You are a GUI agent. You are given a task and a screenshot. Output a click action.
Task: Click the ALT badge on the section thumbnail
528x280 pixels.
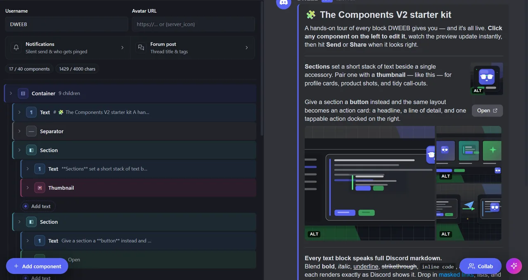pyautogui.click(x=478, y=91)
